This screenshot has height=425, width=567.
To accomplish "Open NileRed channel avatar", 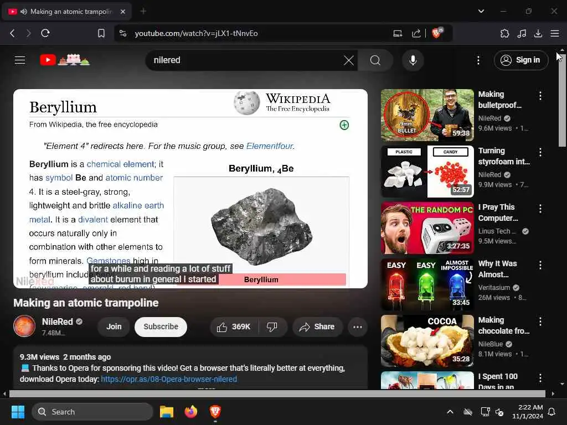I will point(24,326).
